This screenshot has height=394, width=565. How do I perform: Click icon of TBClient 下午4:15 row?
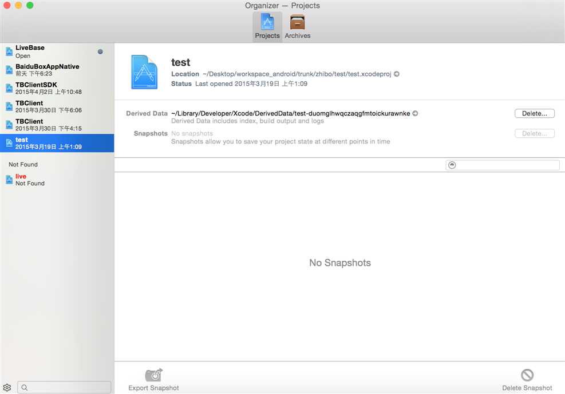9,125
